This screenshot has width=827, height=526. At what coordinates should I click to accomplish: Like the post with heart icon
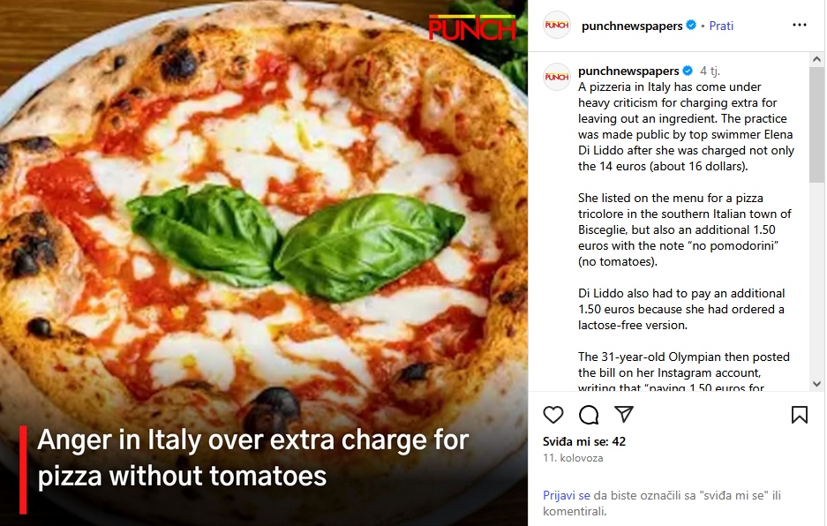pos(553,415)
